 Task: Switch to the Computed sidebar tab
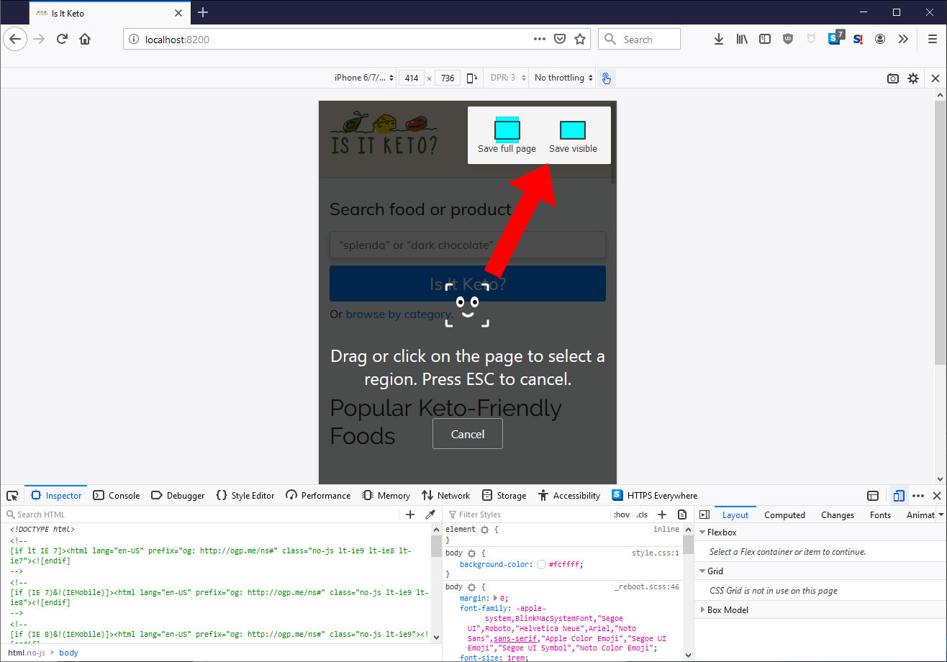tap(784, 514)
